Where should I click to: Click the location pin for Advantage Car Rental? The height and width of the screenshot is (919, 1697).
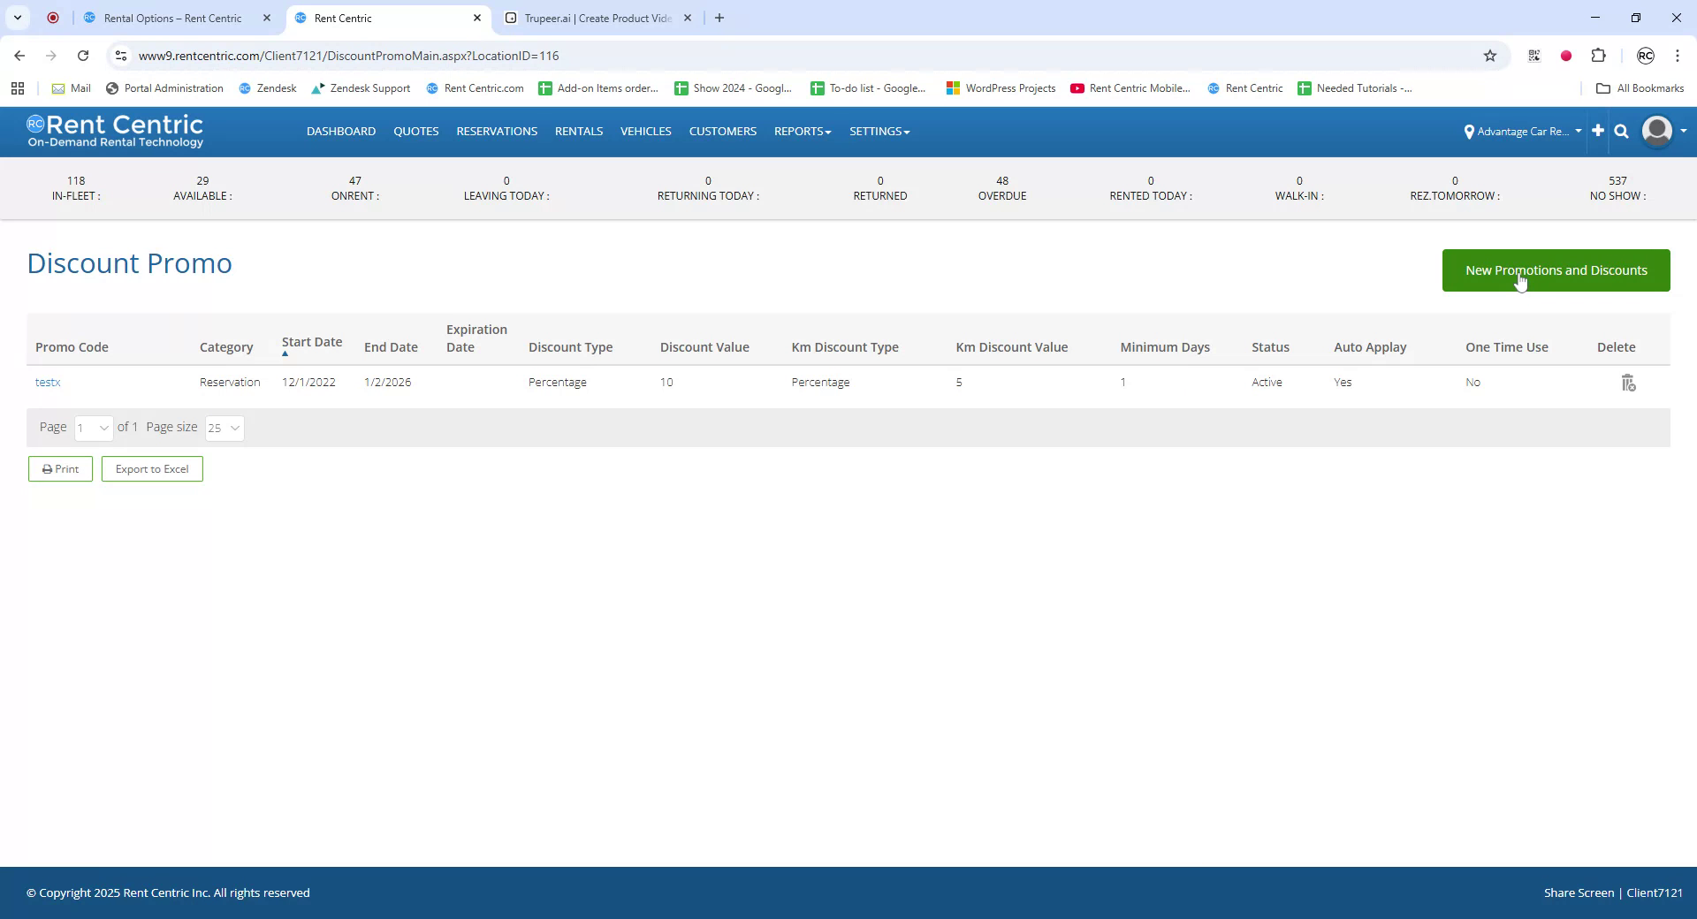[x=1470, y=132]
